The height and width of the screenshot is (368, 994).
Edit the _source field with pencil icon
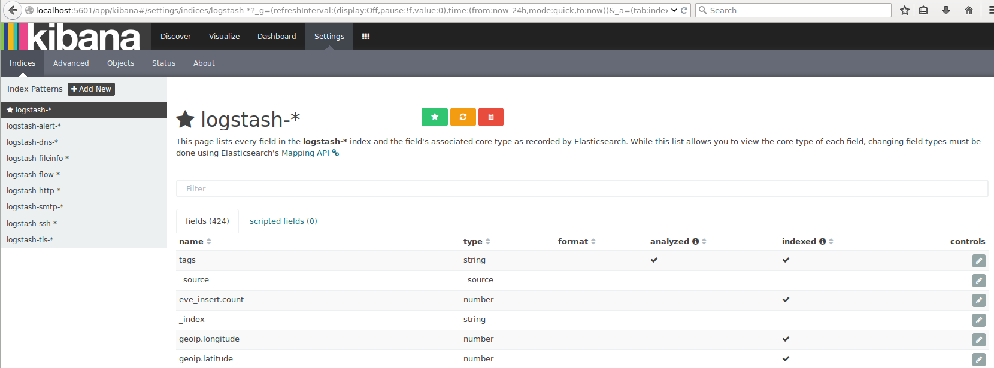pos(979,281)
